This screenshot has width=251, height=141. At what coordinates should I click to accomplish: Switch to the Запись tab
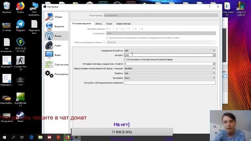[x=98, y=23]
